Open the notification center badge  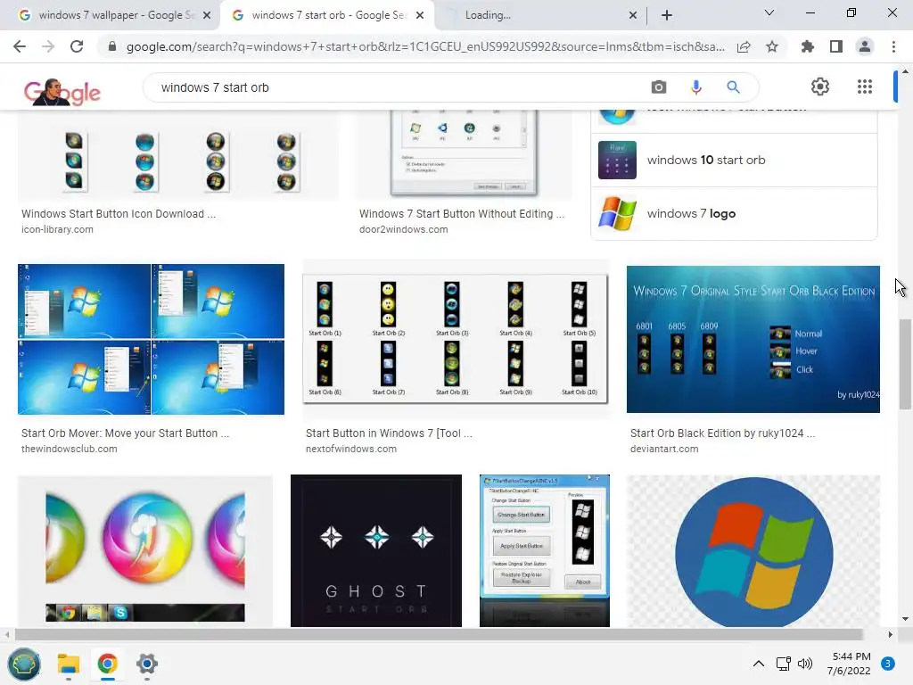pos(887,664)
